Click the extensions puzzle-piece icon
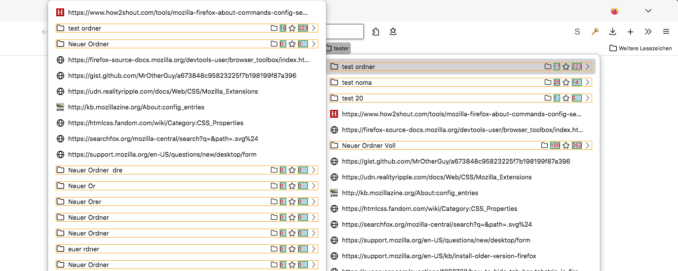 coord(376,32)
